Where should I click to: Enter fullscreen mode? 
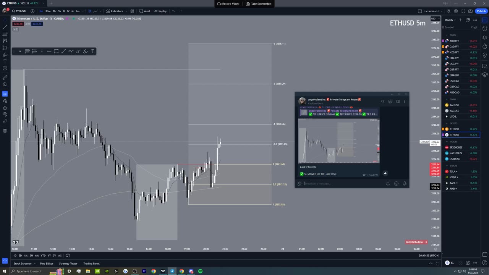(463, 11)
